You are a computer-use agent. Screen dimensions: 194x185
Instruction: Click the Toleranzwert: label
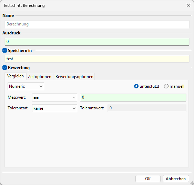point(92,108)
